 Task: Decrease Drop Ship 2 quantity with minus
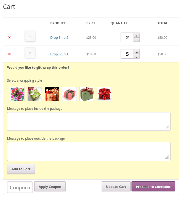[137, 40]
